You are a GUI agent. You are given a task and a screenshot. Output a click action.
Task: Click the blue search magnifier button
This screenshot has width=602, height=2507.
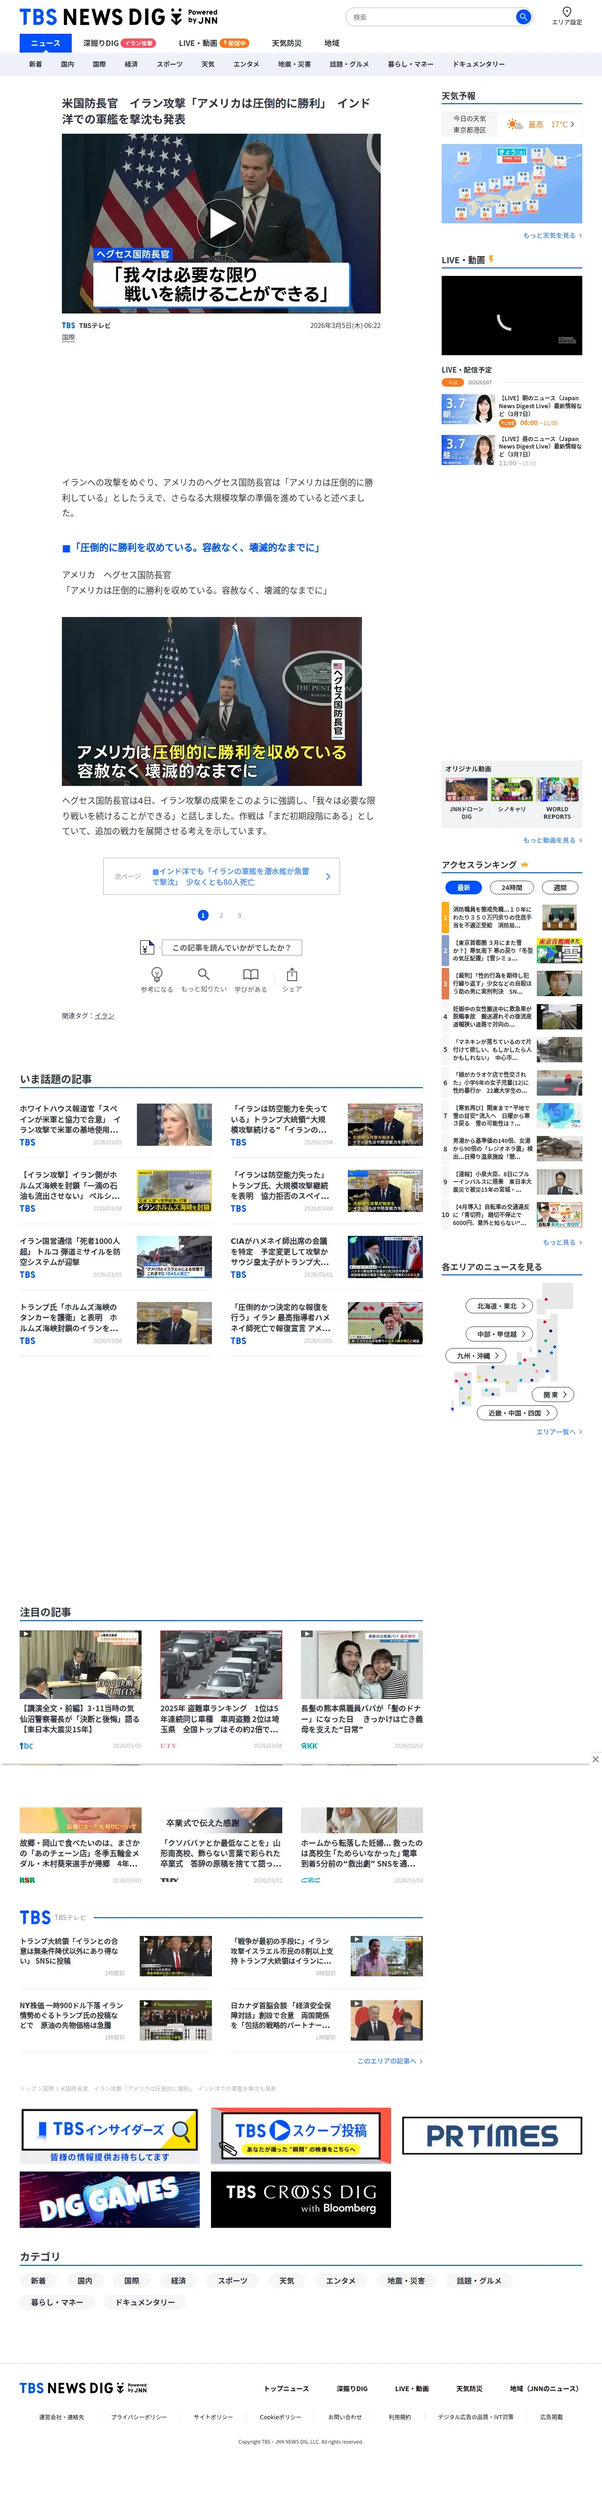pos(522,16)
